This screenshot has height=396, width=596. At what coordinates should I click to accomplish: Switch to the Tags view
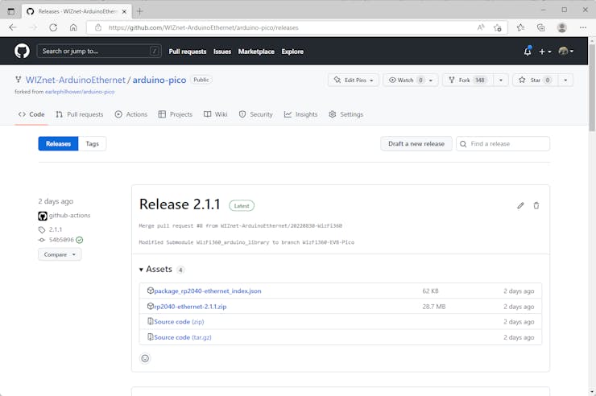pos(92,143)
